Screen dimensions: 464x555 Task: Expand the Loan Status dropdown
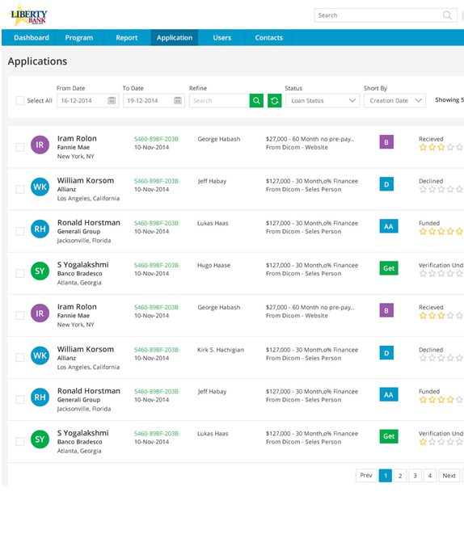tap(323, 100)
